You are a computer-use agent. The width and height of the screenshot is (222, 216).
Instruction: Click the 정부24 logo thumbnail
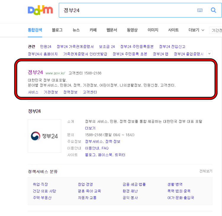click(x=44, y=136)
